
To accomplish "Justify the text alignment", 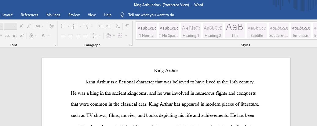I will click(85, 36).
